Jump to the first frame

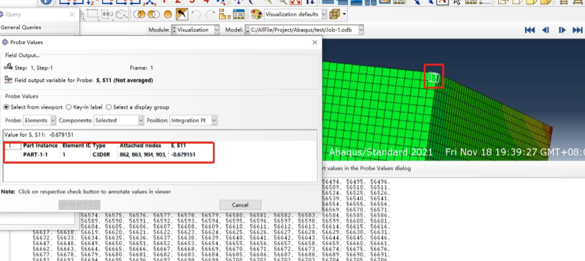click(529, 30)
